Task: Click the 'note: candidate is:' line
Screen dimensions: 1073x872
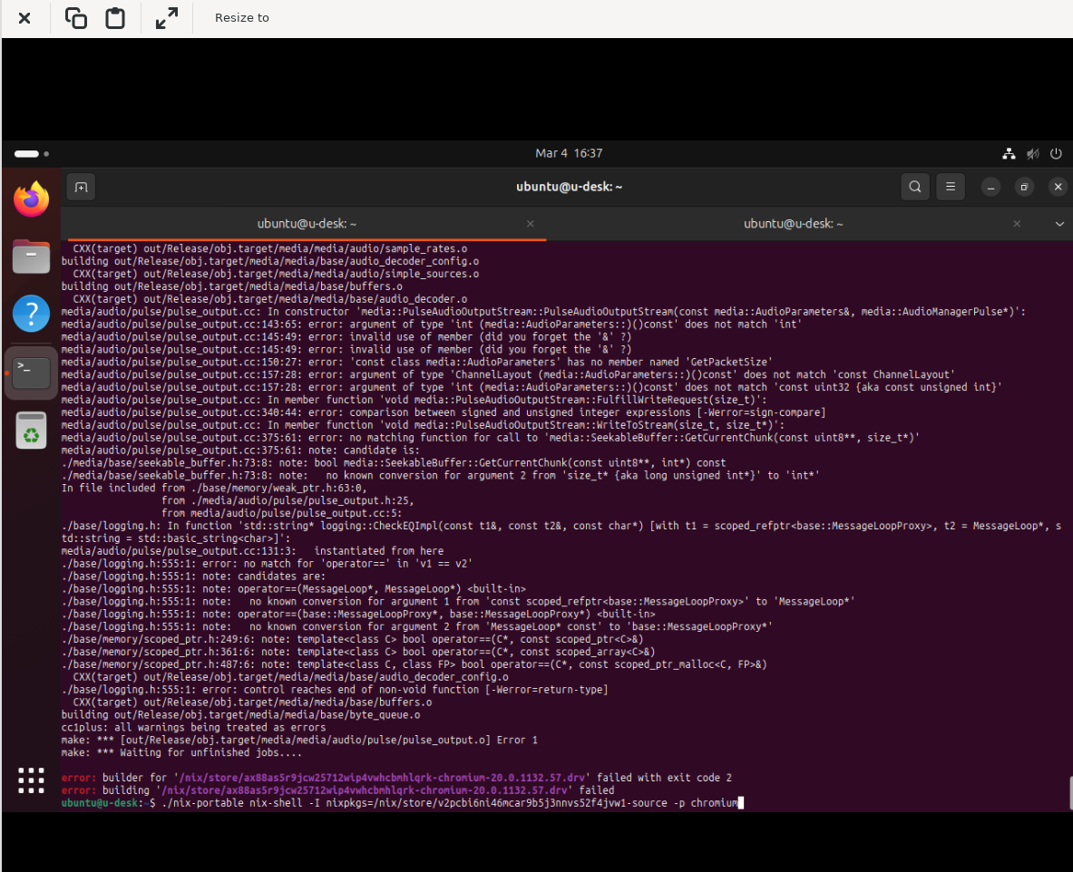Action: 240,450
